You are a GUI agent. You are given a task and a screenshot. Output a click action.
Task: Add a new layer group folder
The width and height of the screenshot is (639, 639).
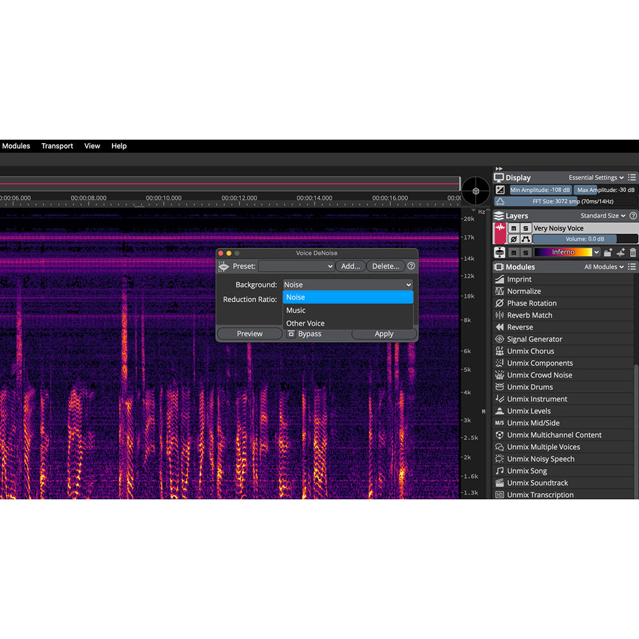click(x=608, y=252)
